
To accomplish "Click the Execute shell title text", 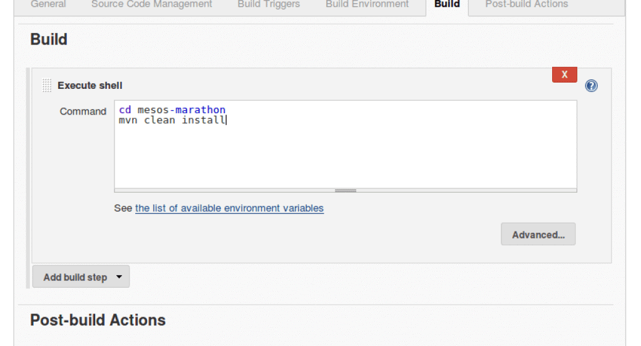I will pyautogui.click(x=90, y=85).
